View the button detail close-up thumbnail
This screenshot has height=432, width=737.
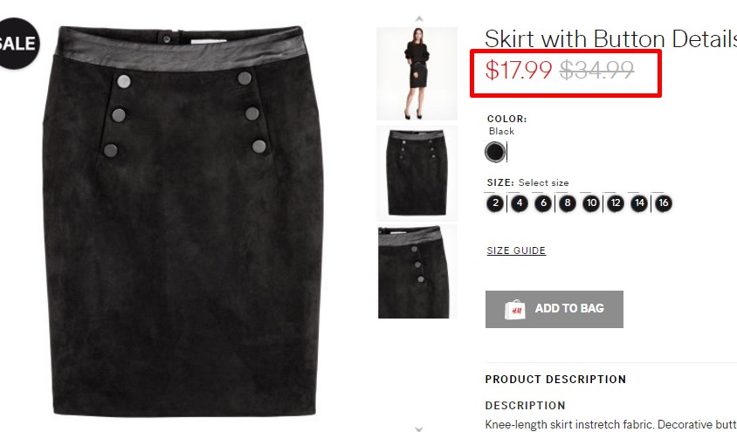[417, 271]
